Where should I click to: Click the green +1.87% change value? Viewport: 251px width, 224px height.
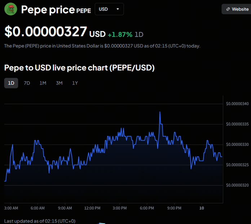[x=120, y=35]
